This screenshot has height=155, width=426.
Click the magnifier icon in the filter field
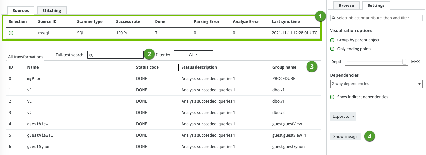(x=334, y=18)
